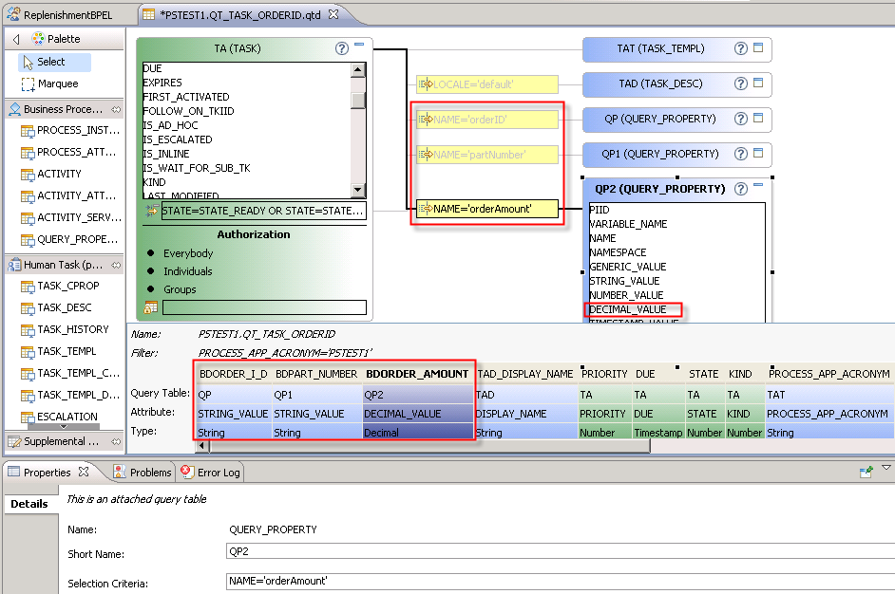895x594 pixels.
Task: Collapse the Business Process palette drawer
Action: point(116,109)
